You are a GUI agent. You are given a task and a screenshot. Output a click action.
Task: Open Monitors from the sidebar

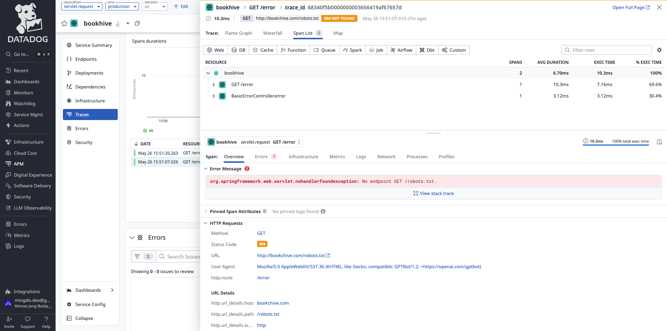click(23, 93)
